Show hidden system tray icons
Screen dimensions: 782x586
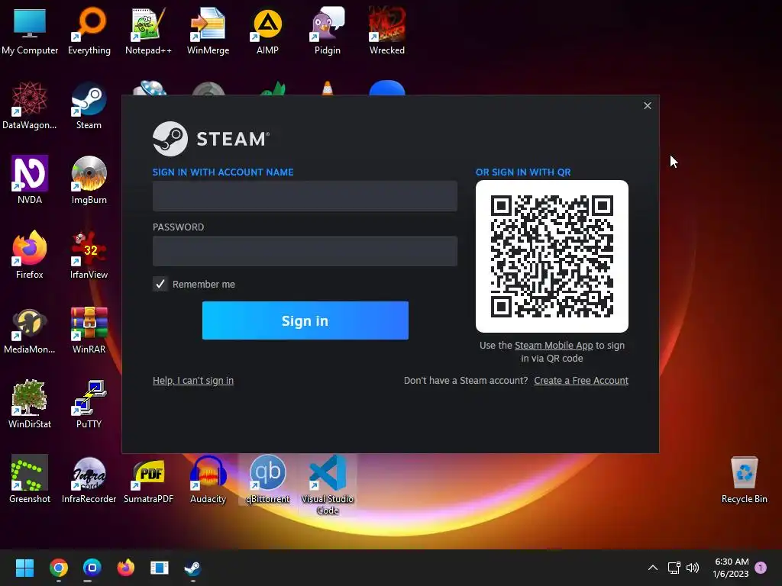(652, 568)
